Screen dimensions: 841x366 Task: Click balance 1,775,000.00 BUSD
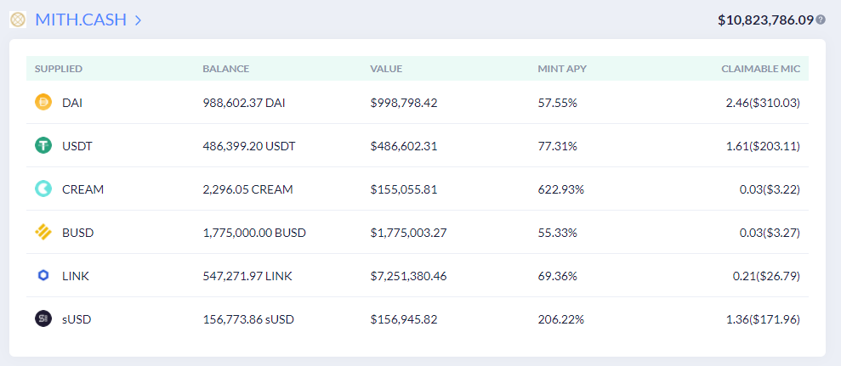(254, 233)
